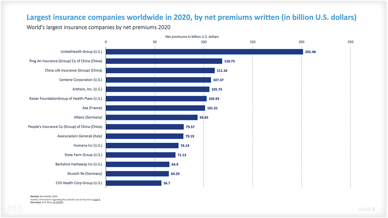Select the '107.37' value label
The width and height of the screenshot is (388, 218).
pyautogui.click(x=218, y=80)
